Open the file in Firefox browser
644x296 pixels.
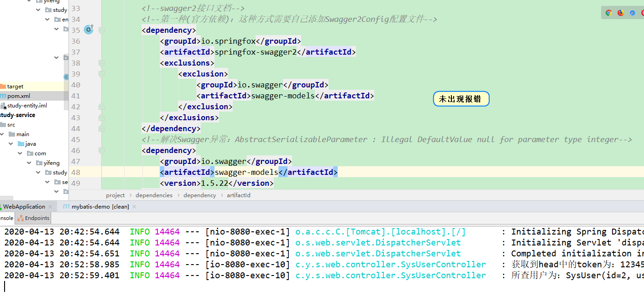620,13
